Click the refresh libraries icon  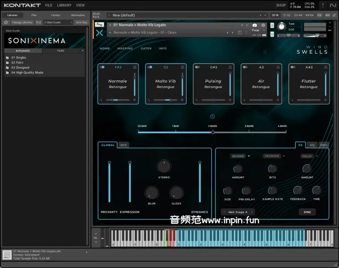[x=6, y=22]
